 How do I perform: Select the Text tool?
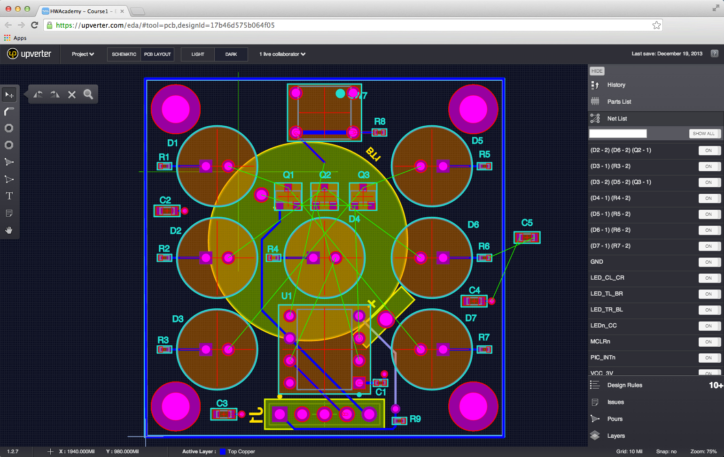click(9, 196)
